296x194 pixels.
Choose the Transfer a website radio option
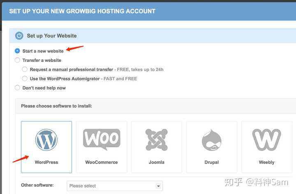17,60
